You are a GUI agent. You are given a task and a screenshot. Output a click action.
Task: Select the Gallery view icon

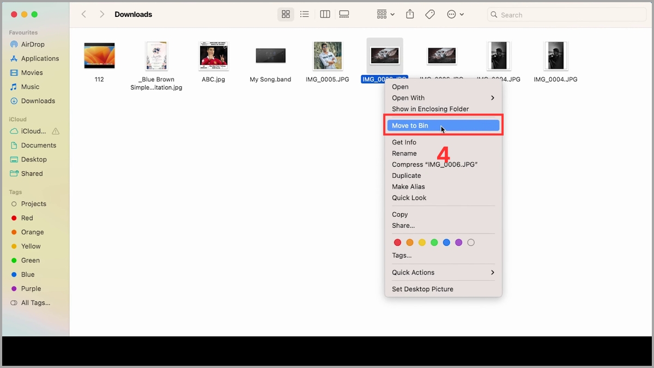tap(344, 14)
